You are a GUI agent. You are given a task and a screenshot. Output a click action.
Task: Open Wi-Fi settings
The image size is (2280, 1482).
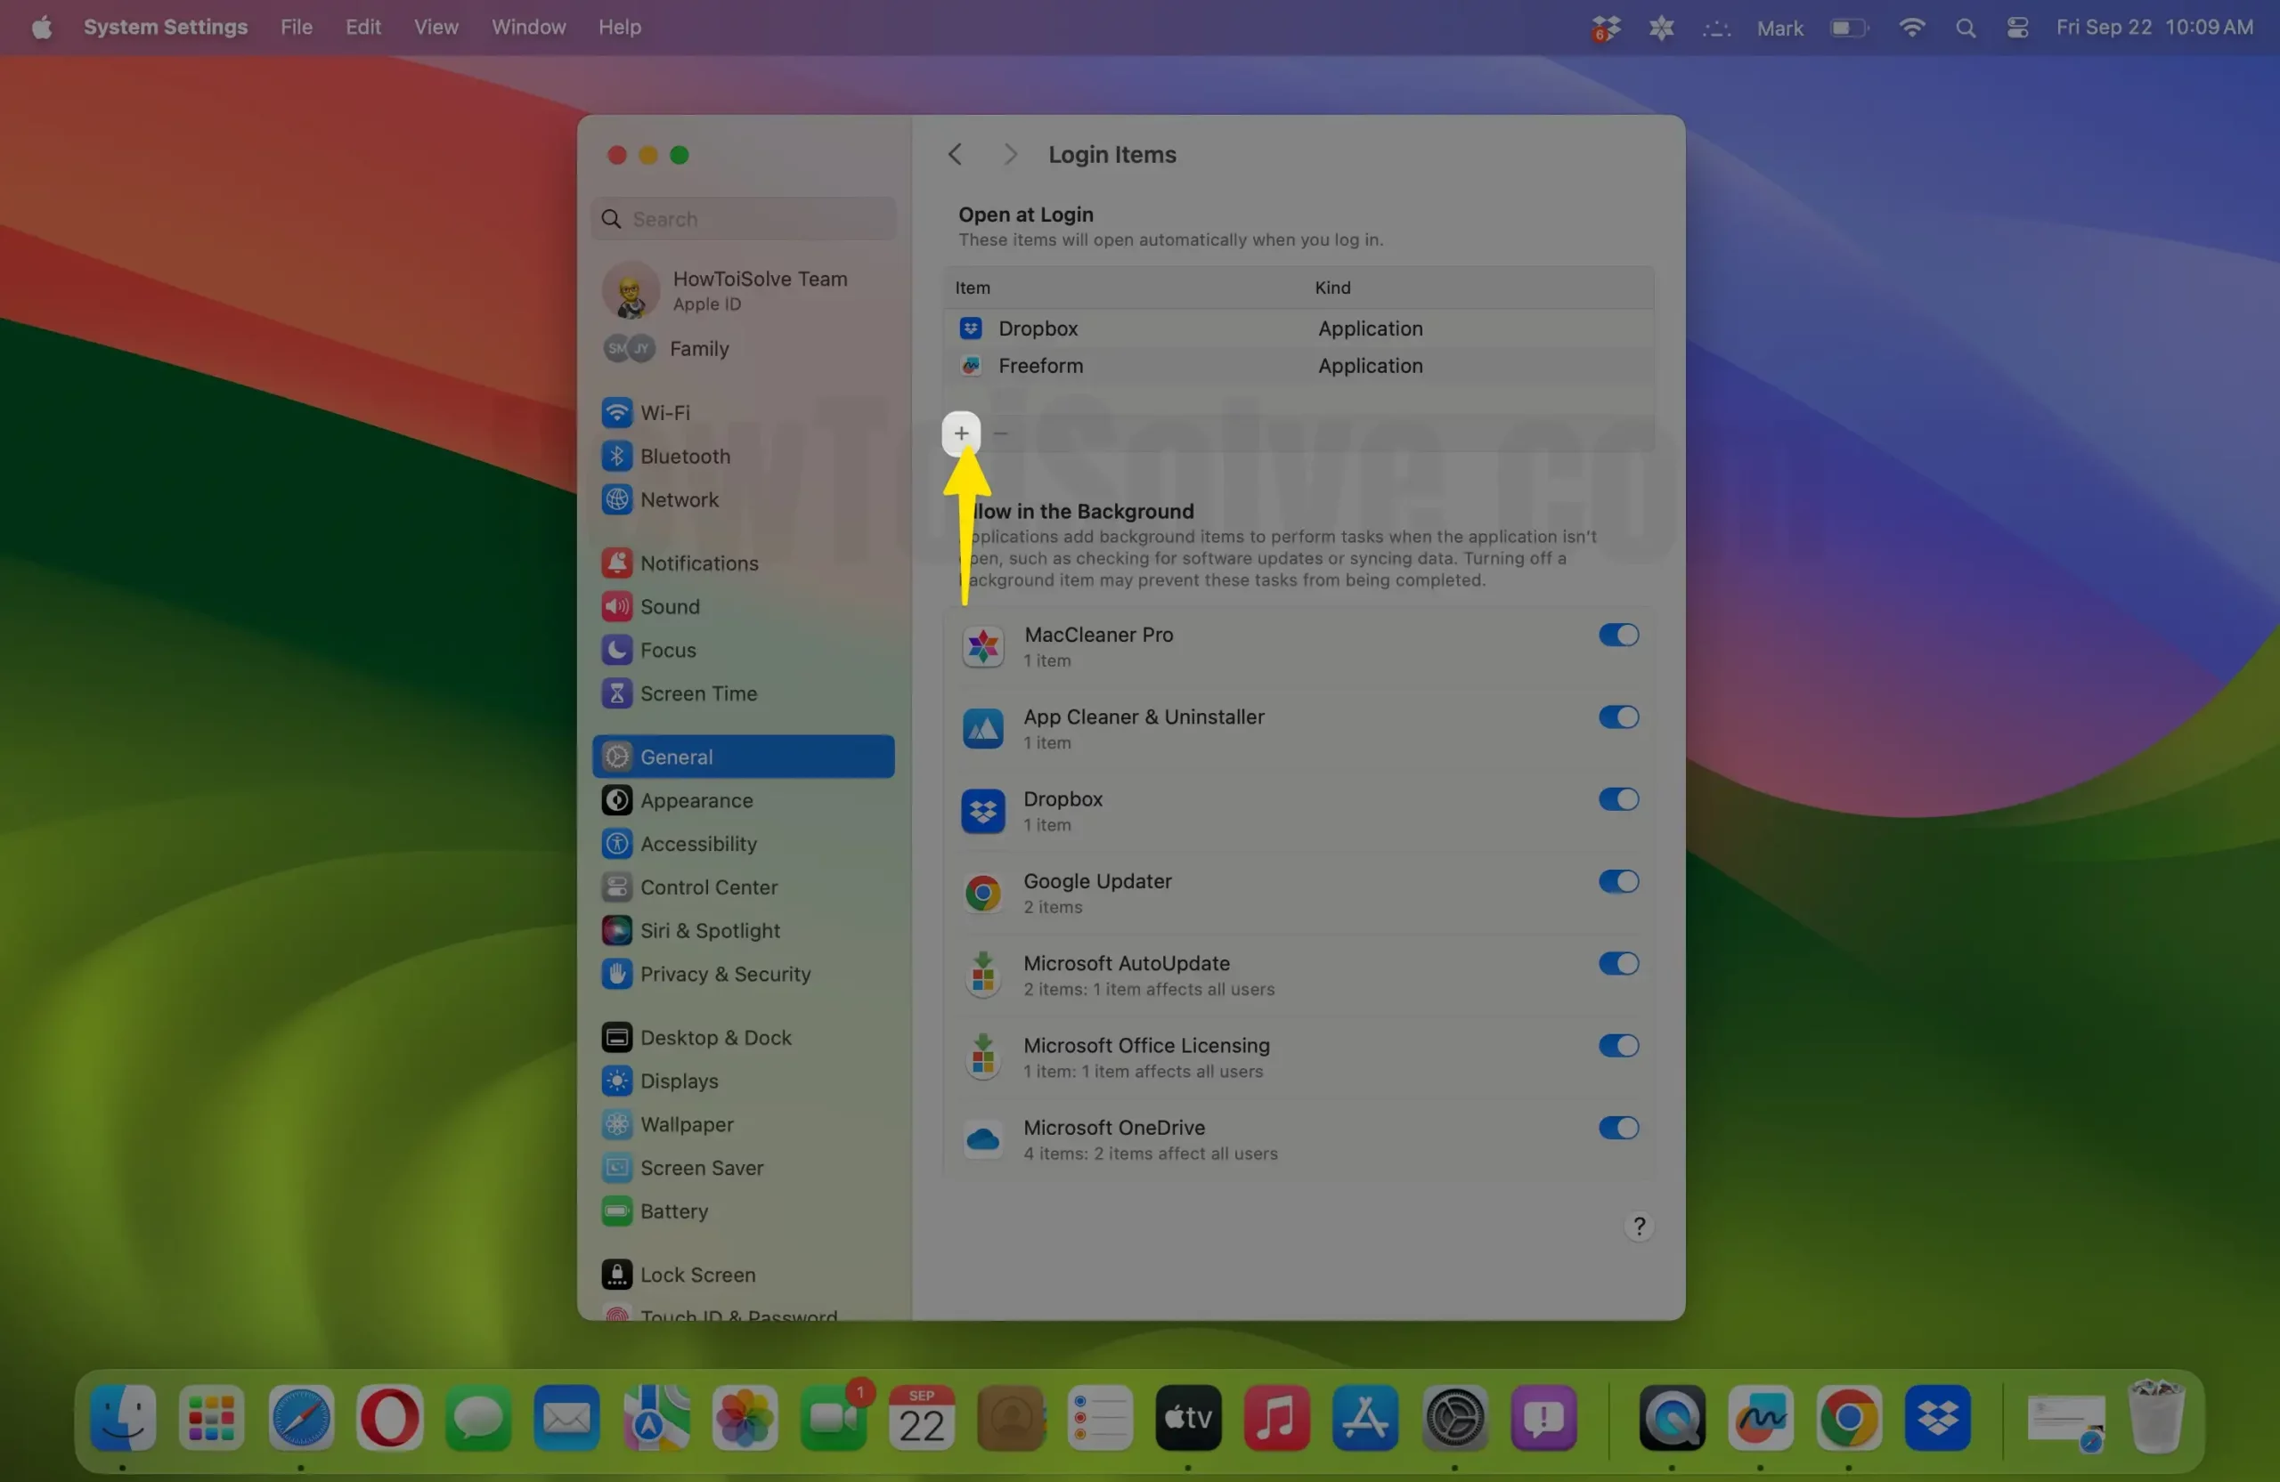point(745,413)
